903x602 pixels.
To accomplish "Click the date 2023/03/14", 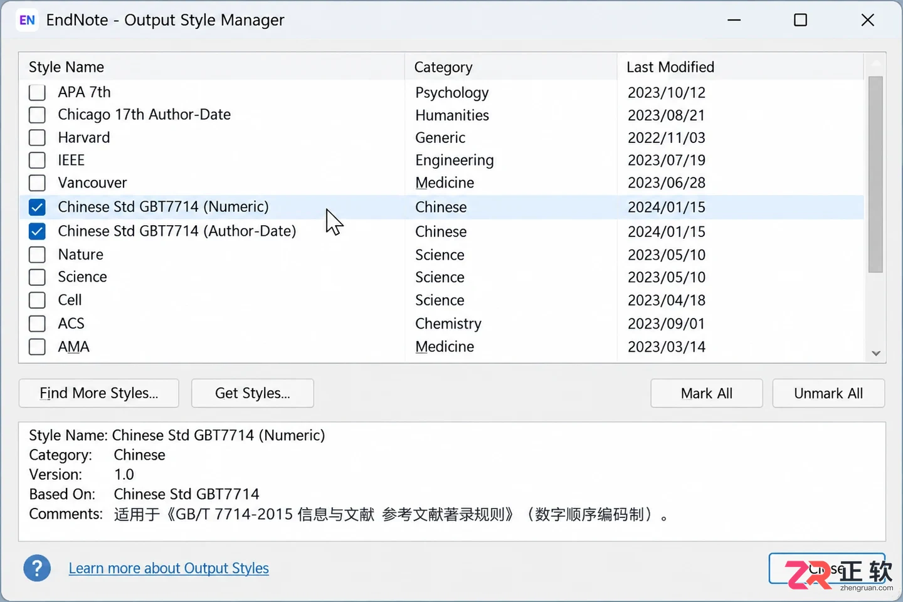I will coord(667,347).
